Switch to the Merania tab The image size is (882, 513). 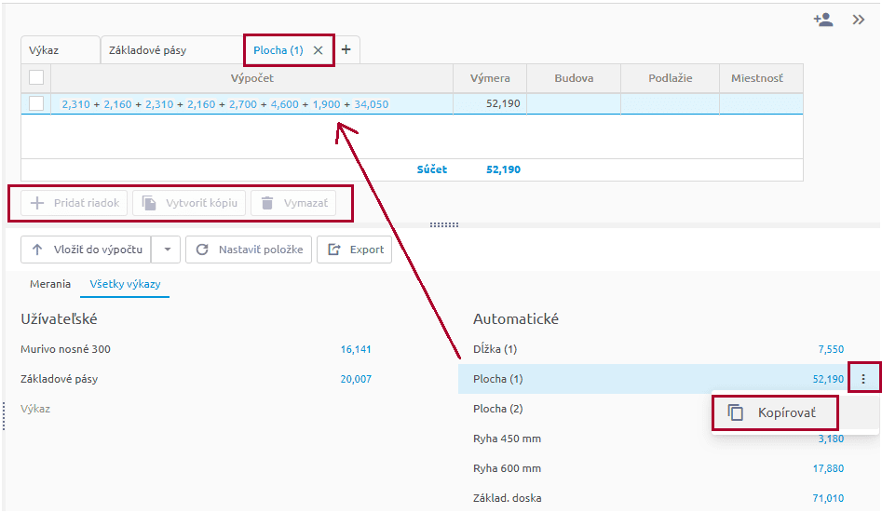click(x=50, y=284)
